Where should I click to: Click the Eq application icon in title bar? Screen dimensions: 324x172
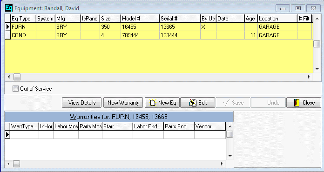point(9,8)
